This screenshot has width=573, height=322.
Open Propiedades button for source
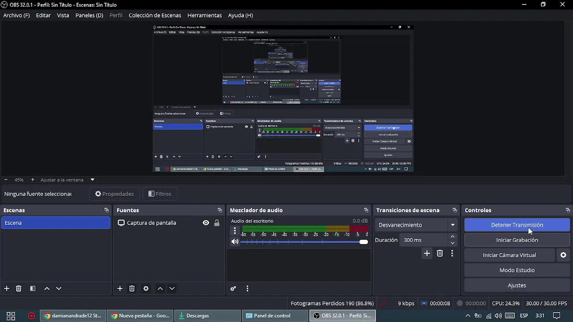(115, 194)
